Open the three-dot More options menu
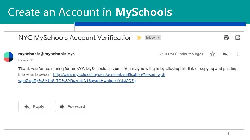250x140 pixels. pos(238,54)
